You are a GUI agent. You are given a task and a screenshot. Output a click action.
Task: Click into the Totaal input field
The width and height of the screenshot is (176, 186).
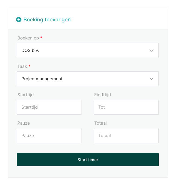click(x=126, y=135)
